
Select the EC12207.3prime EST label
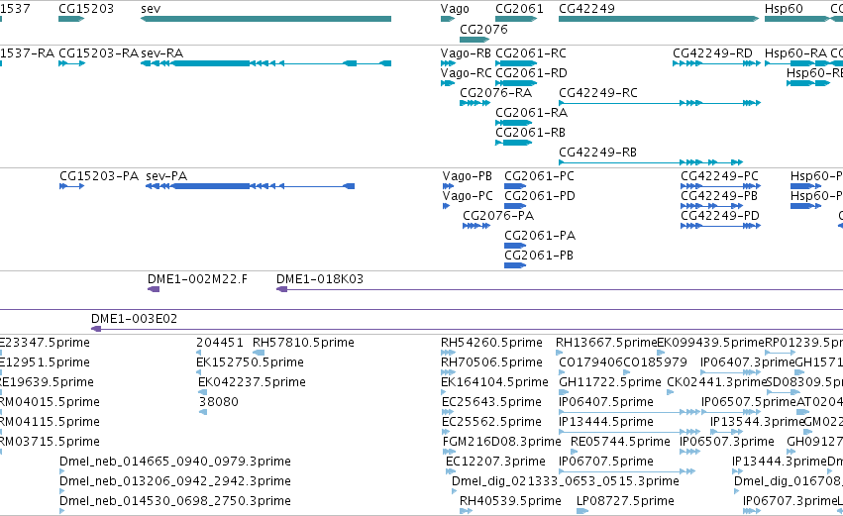pyautogui.click(x=495, y=463)
